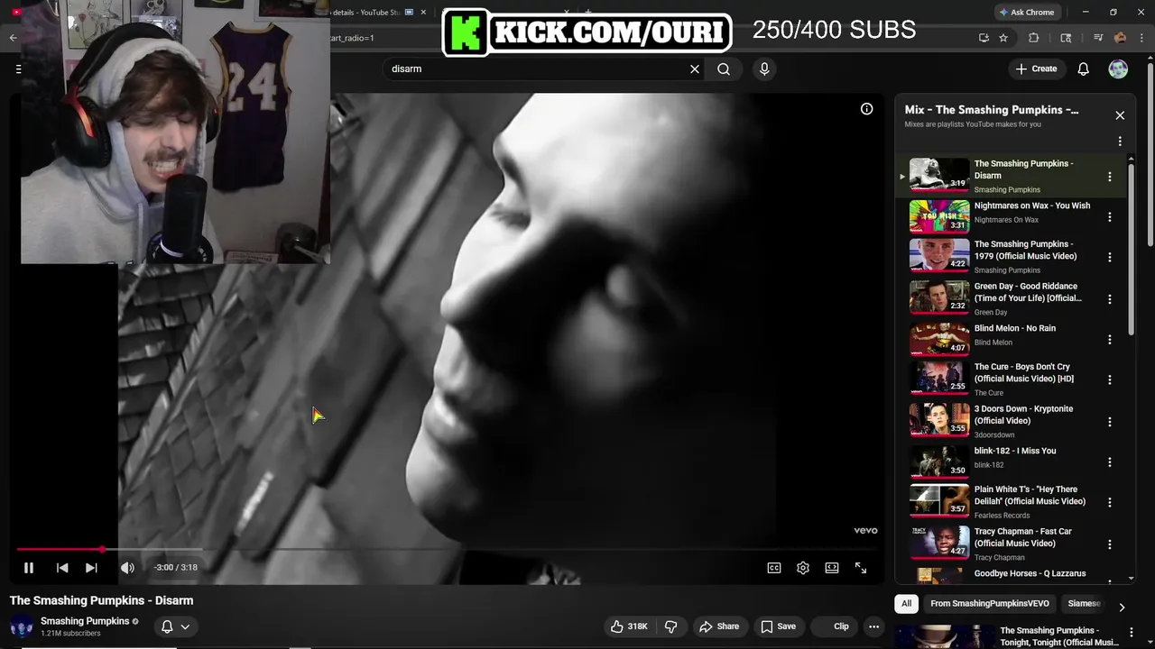Open the Smashing Pumpkins channel name link
Viewport: 1155px width, 649px height.
pyautogui.click(x=85, y=621)
